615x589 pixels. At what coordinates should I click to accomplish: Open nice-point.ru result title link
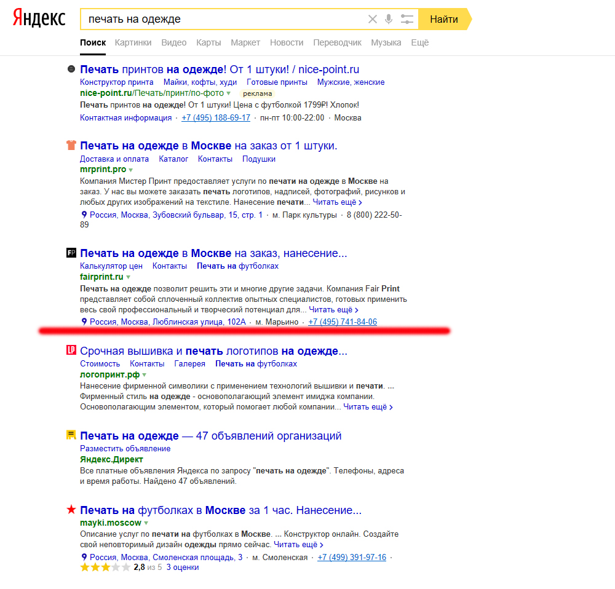(x=220, y=69)
